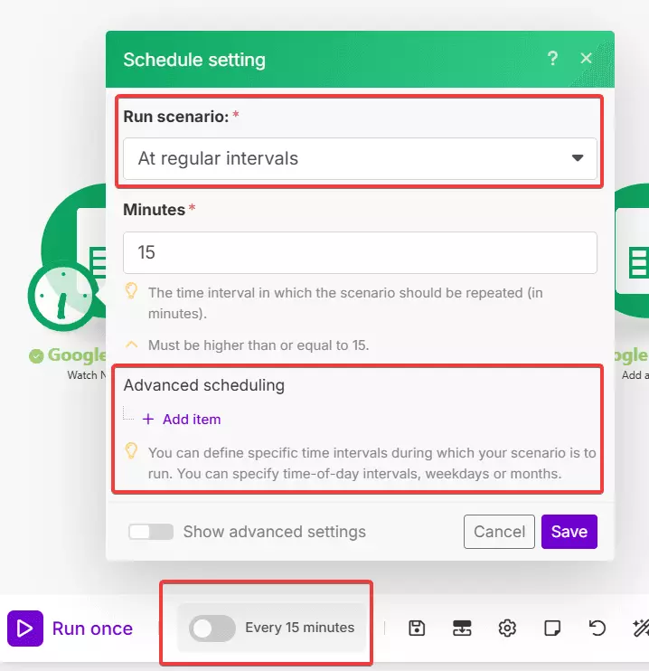Save the schedule settings

click(569, 532)
